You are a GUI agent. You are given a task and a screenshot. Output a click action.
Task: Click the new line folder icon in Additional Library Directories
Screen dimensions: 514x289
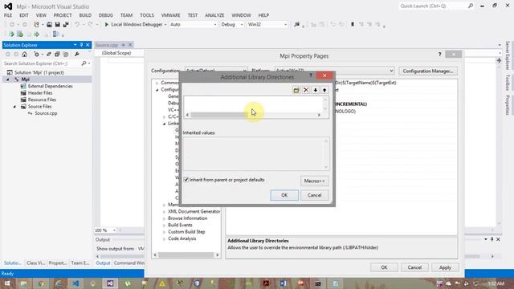tap(296, 90)
